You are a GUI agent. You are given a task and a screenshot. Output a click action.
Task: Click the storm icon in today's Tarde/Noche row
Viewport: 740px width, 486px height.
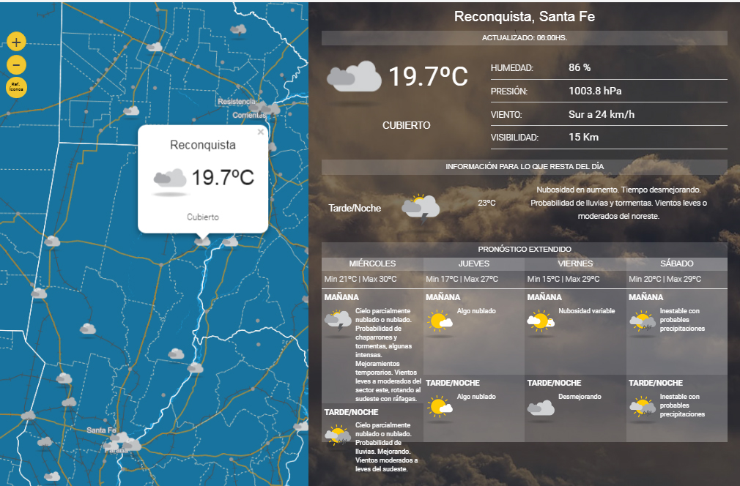421,207
